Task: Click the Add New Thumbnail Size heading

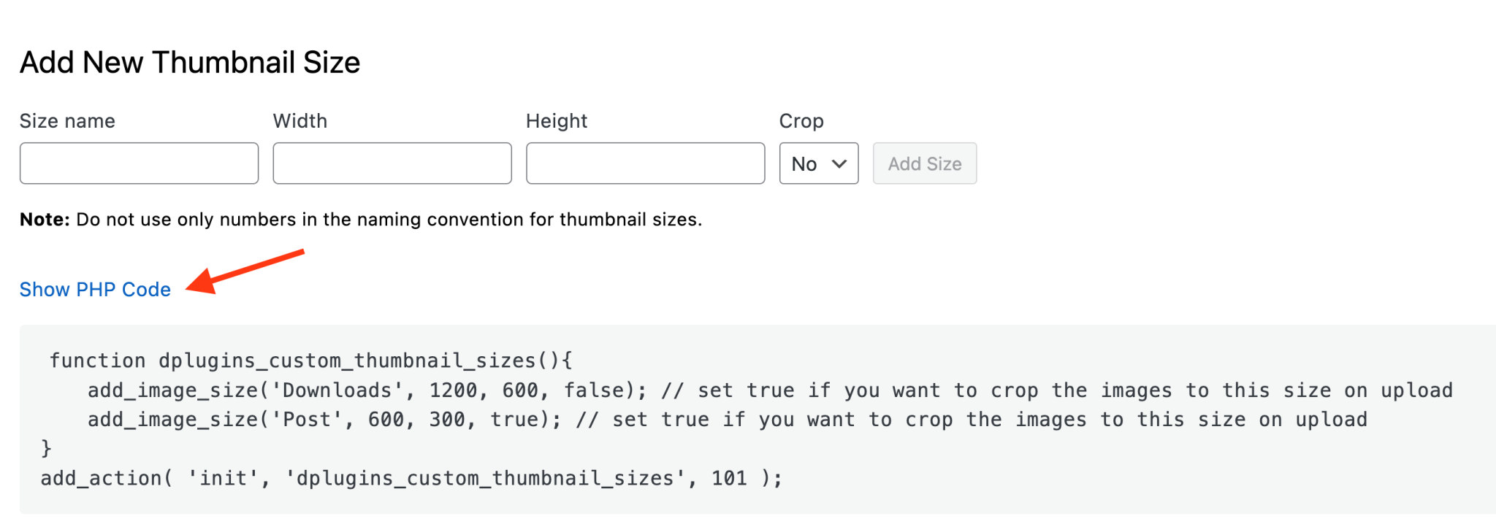Action: [190, 63]
